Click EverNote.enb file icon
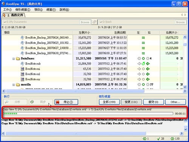This screenshot has height=142, width=189. click(22, 64)
